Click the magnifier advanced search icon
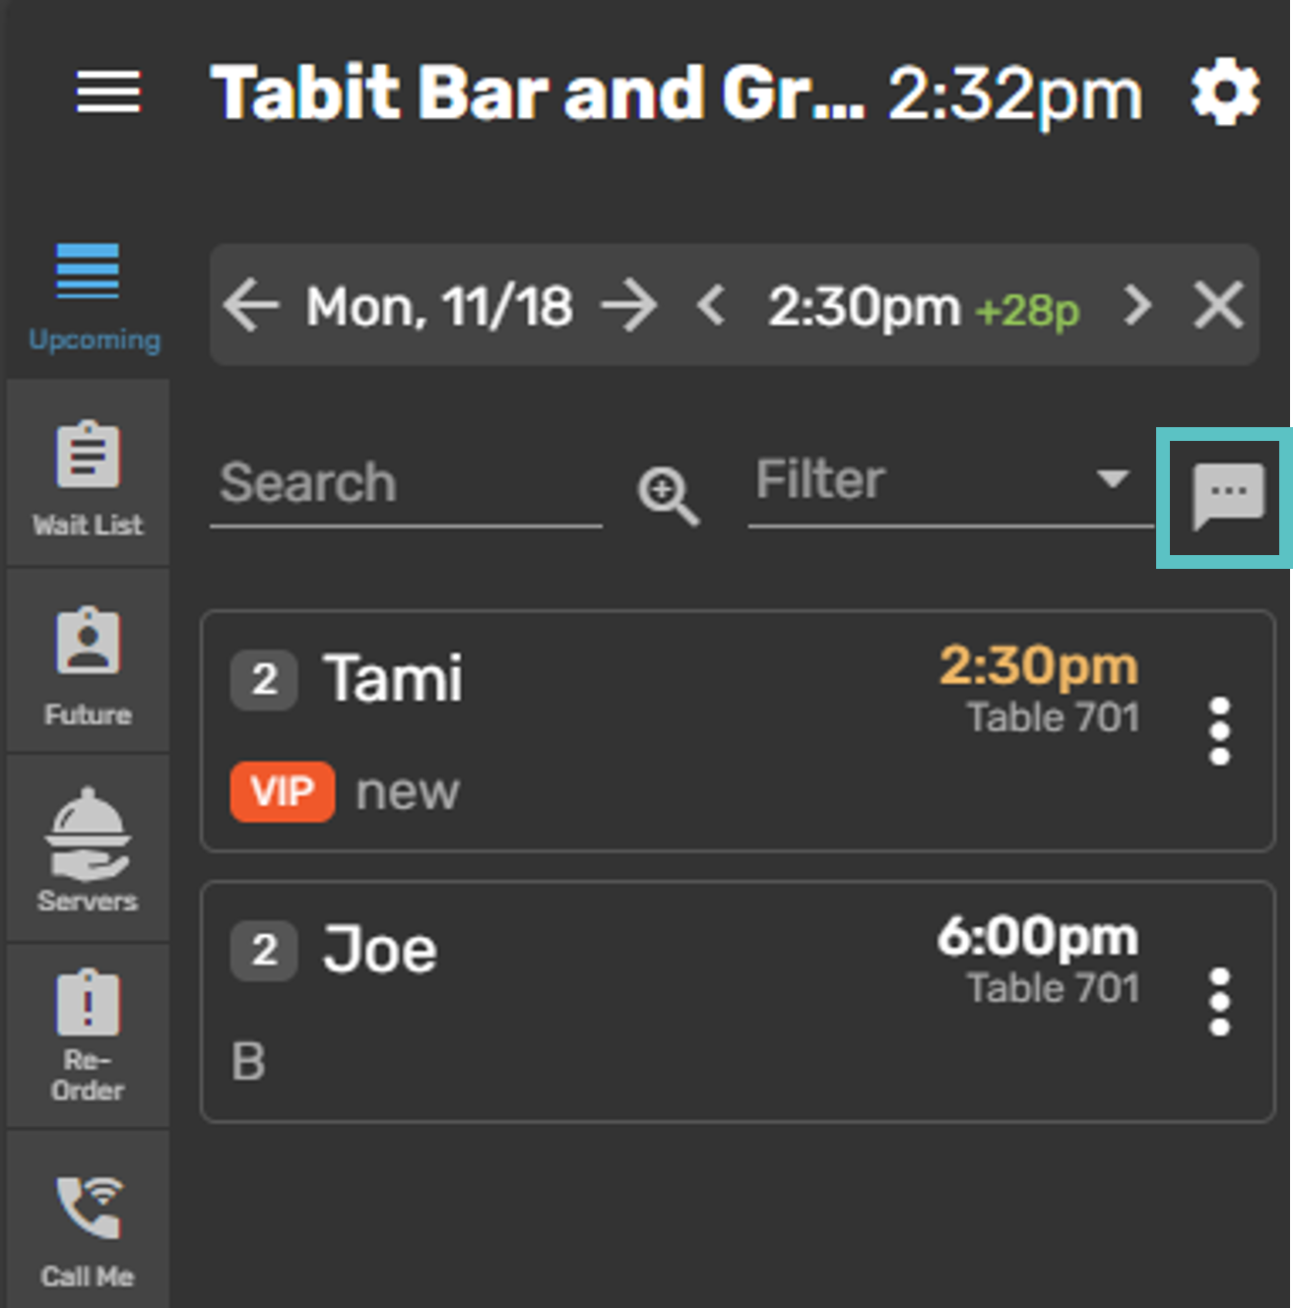The width and height of the screenshot is (1293, 1308). click(x=669, y=494)
